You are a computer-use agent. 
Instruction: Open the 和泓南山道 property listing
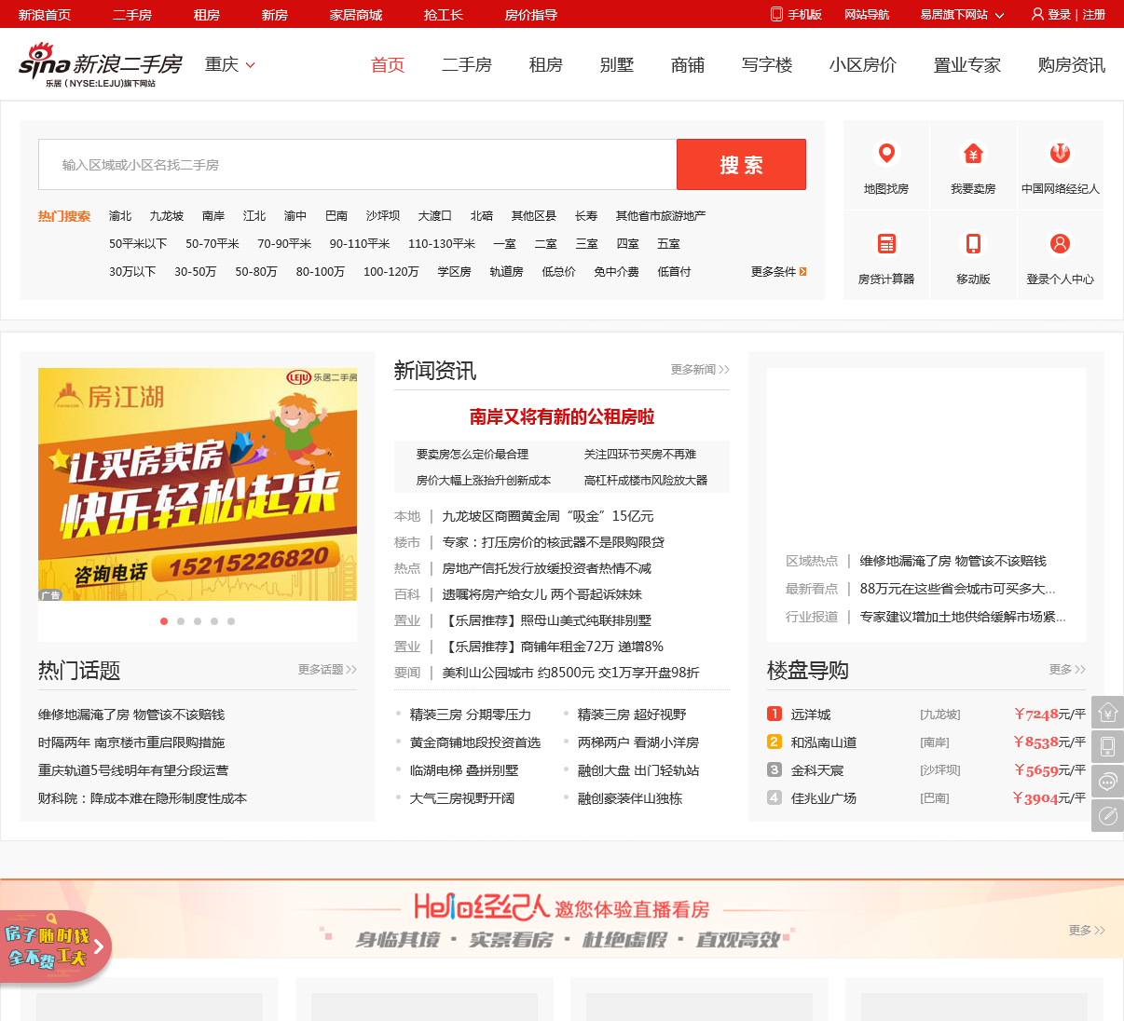[x=824, y=742]
